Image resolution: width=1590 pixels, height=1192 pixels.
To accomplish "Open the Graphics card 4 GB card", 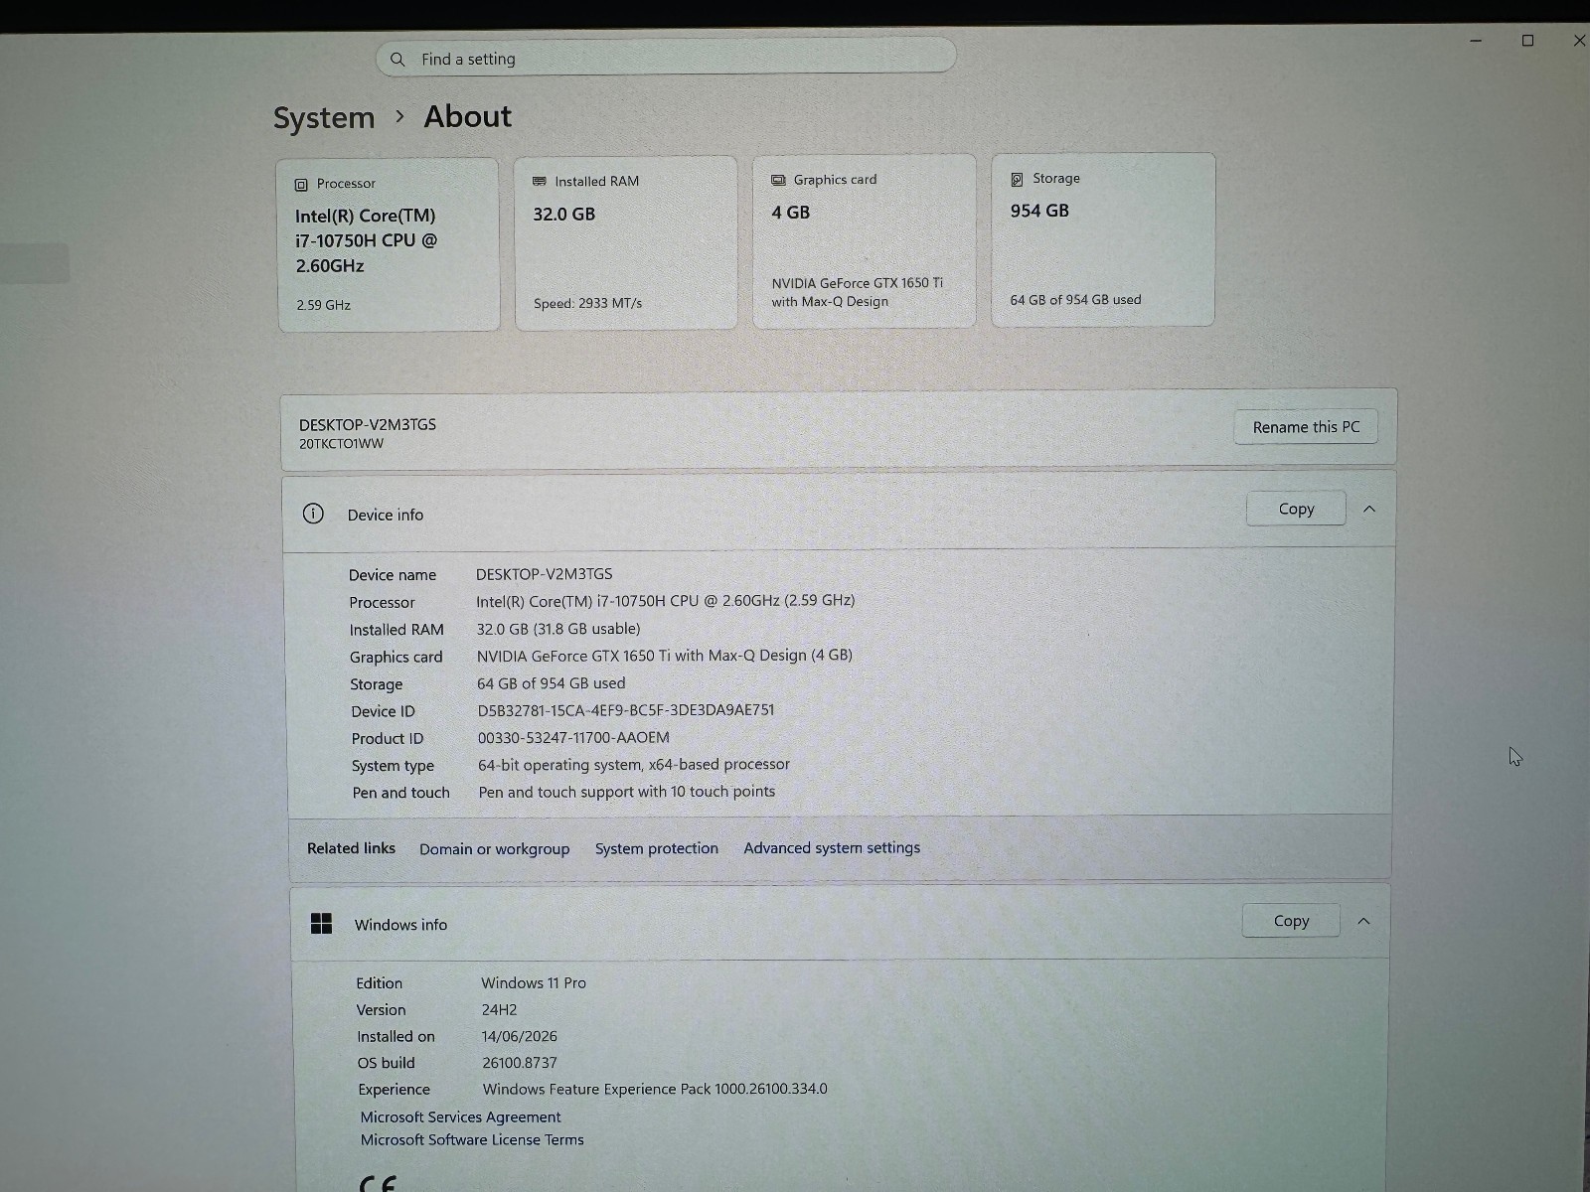I will coord(865,241).
